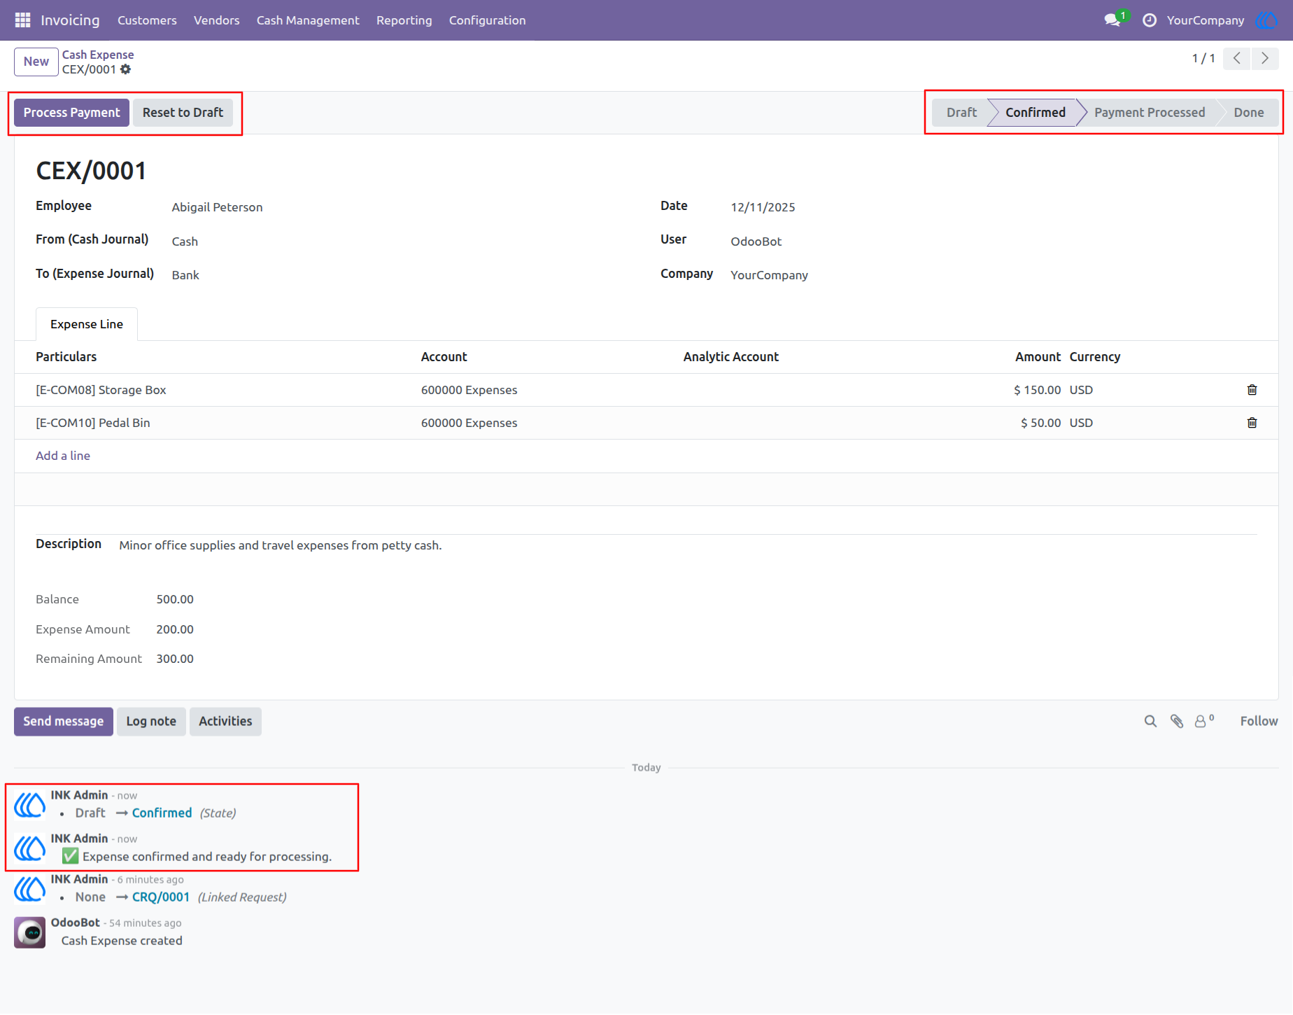Open the CRQ/0001 linked request
Screen dimensions: 1293x1015
pyautogui.click(x=161, y=897)
